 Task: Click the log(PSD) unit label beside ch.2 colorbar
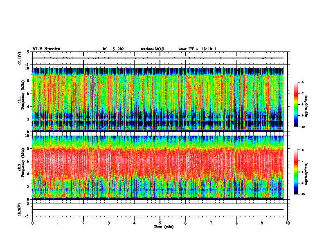click(x=307, y=174)
